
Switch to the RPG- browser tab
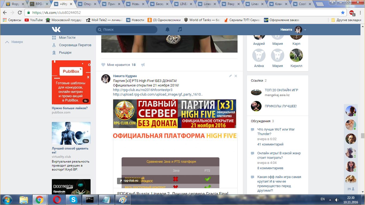(39, 4)
